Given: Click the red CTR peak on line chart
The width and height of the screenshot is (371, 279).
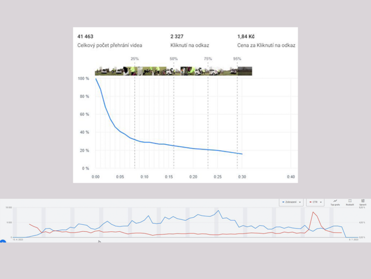Looking at the screenshot, I should click(x=313, y=212).
